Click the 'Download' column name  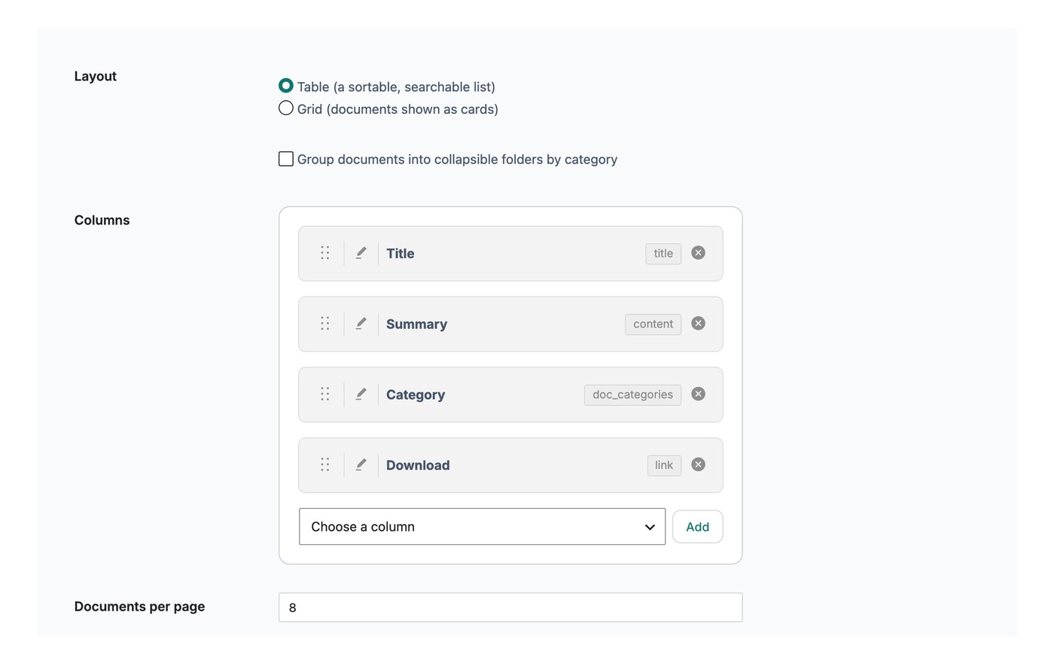pyautogui.click(x=418, y=465)
